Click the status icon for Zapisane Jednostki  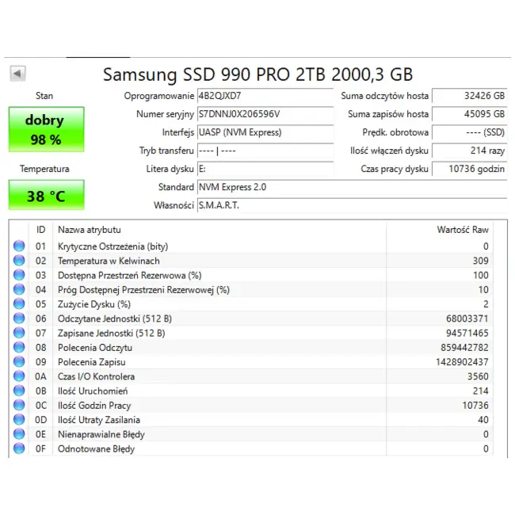coord(19,333)
